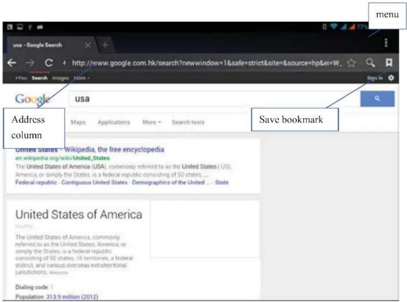Switch to the Applications results tab

pos(114,122)
